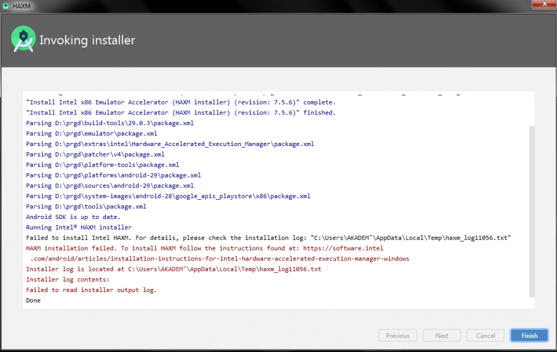Click the Parsing emulator\package.xml line
The height and width of the screenshot is (352, 557).
pyautogui.click(x=92, y=133)
